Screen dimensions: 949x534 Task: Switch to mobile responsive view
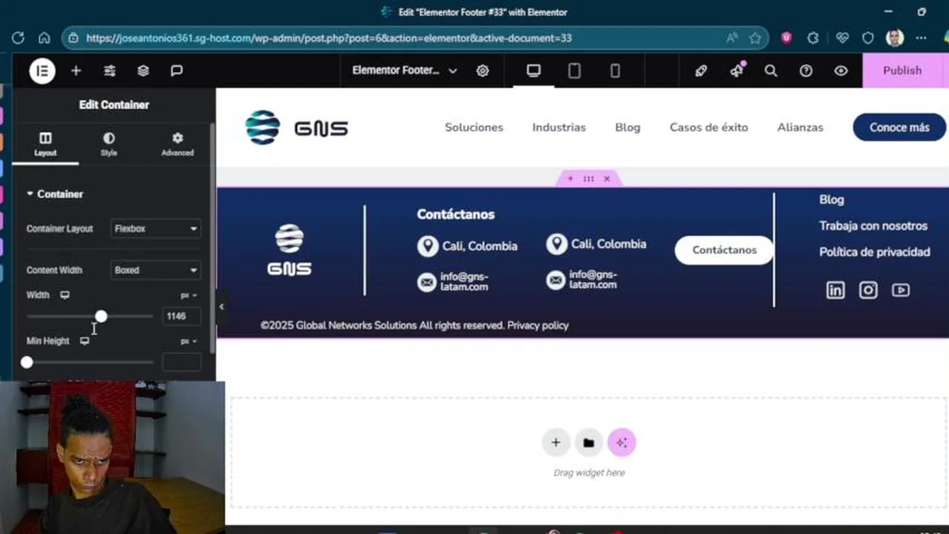click(x=615, y=70)
